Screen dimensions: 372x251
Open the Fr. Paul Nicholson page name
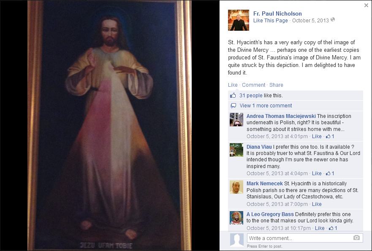click(277, 13)
